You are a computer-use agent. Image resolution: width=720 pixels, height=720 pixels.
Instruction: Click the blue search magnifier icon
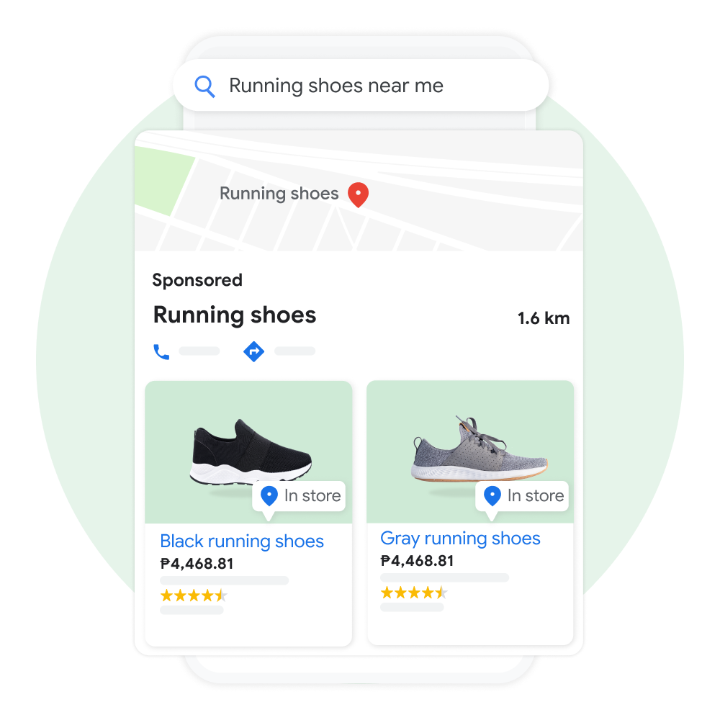point(204,86)
